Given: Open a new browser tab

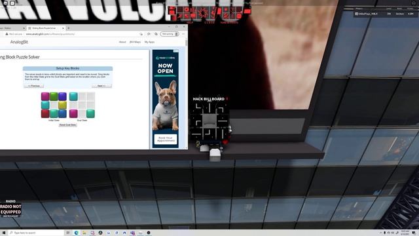Looking at the screenshot, I should click(x=69, y=28).
